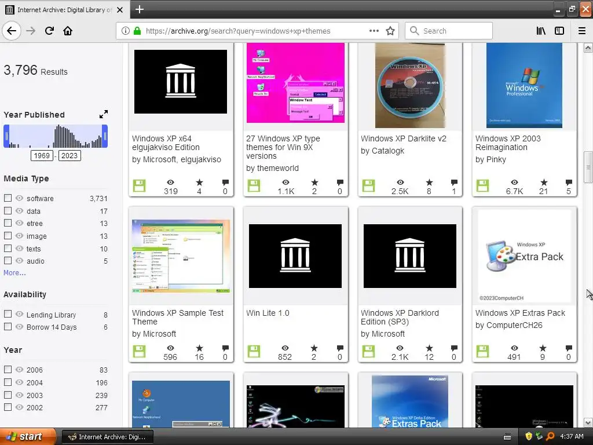This screenshot has height=445, width=593.
Task: Open the Firefox hamburger menu
Action: coord(582,31)
